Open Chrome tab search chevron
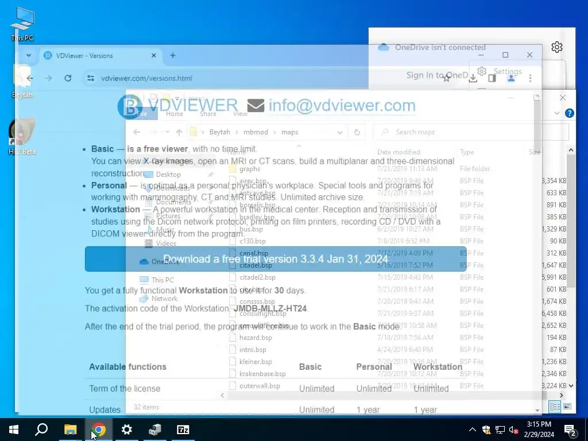The width and height of the screenshot is (588, 441). pyautogui.click(x=29, y=56)
